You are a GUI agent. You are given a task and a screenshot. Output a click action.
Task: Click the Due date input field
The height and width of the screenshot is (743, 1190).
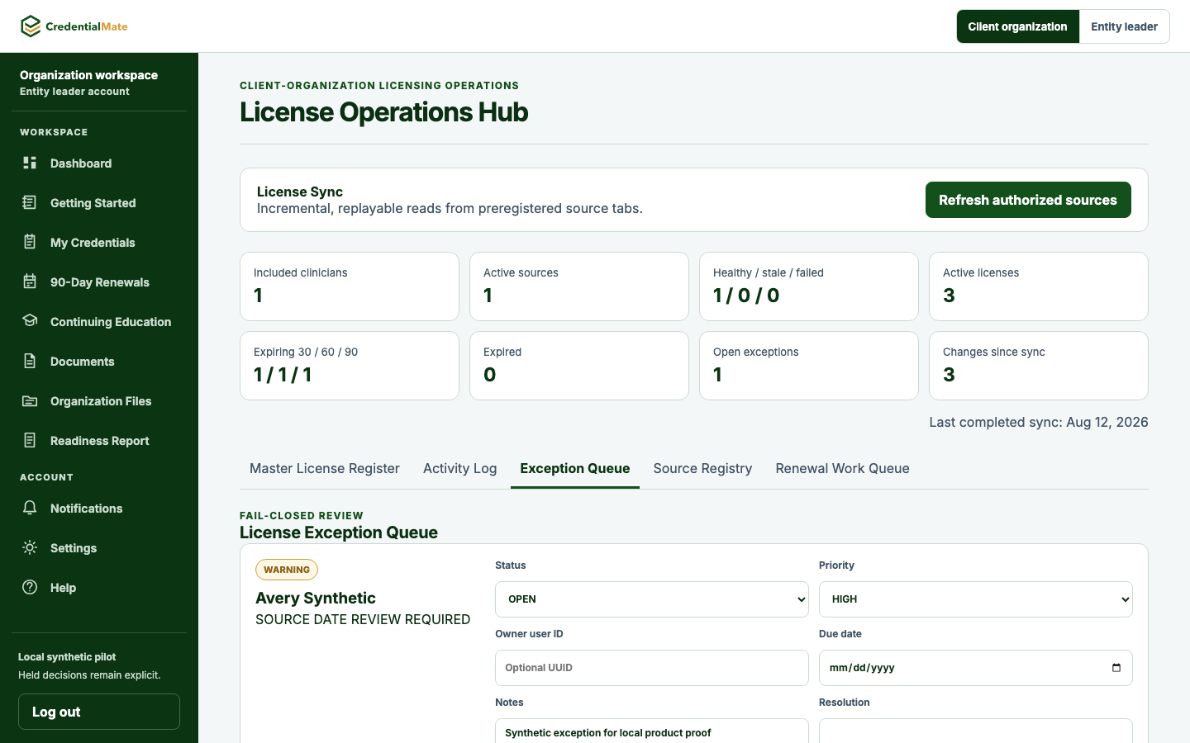tap(976, 668)
